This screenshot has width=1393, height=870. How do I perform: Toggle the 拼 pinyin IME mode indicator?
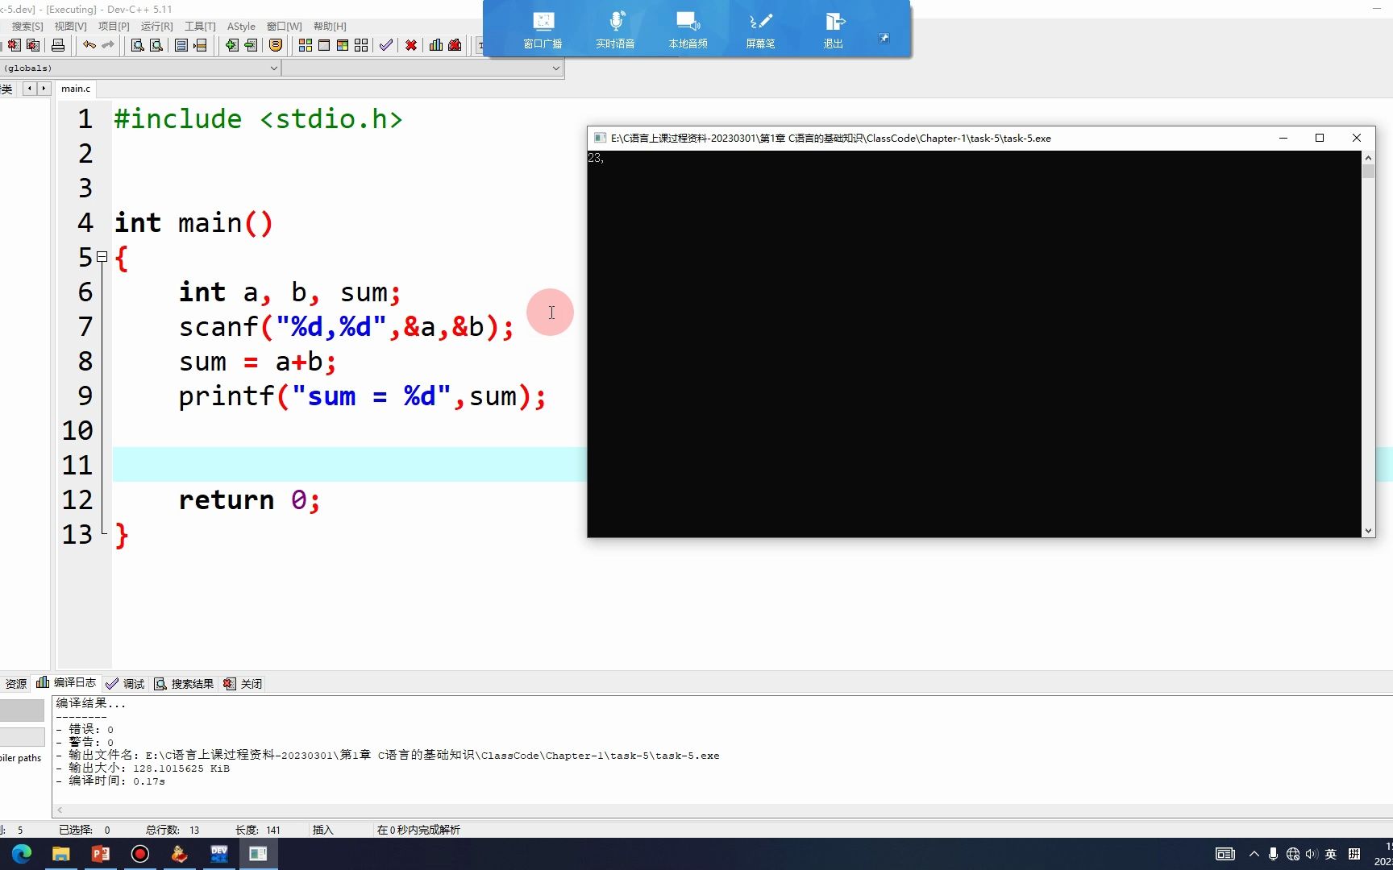tap(1354, 854)
